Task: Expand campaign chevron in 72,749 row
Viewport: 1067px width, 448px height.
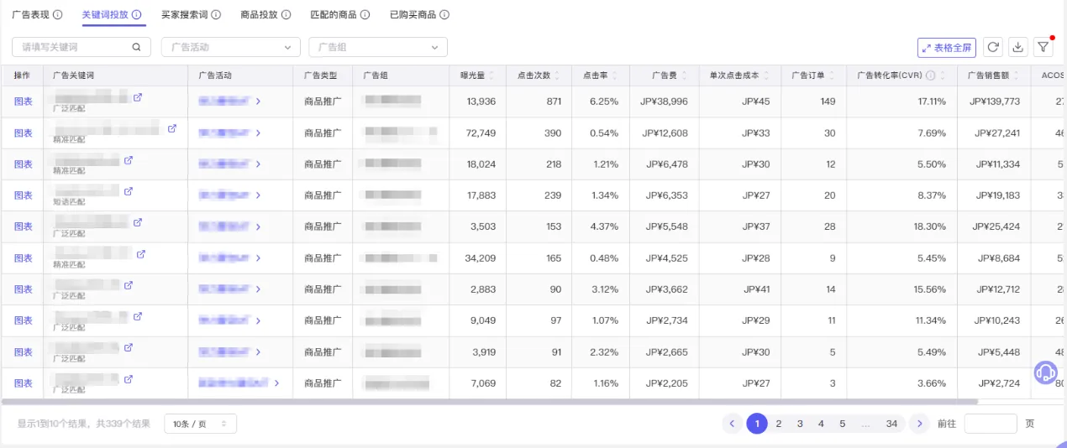Action: click(x=258, y=133)
